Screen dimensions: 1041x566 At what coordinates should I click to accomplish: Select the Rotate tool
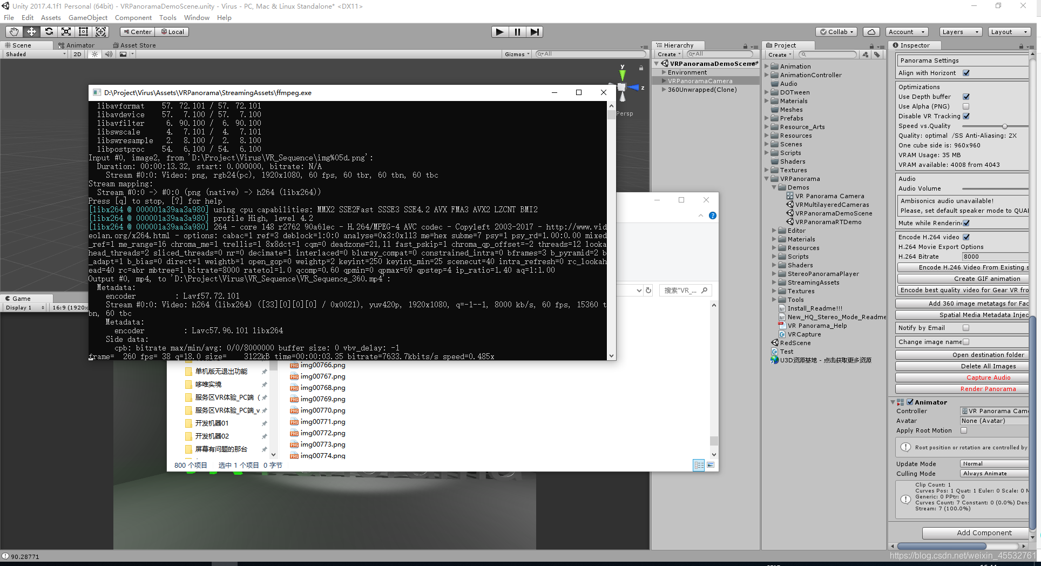tap(49, 32)
